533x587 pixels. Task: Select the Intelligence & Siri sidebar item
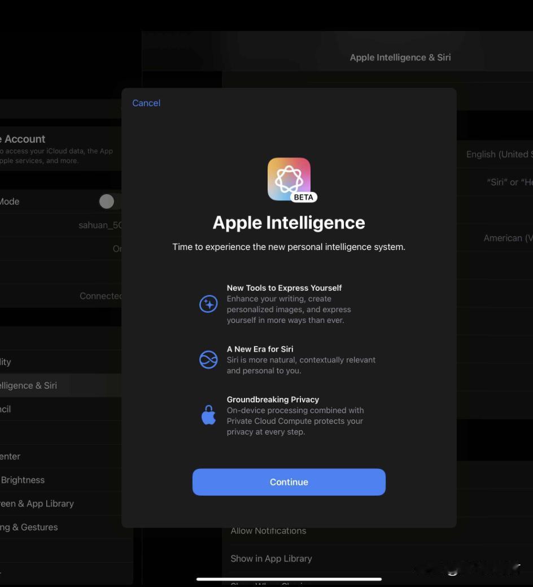click(x=60, y=385)
